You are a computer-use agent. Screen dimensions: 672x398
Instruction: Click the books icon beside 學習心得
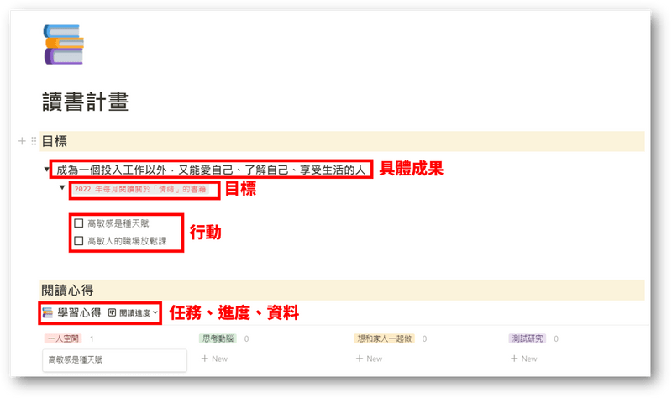[48, 312]
